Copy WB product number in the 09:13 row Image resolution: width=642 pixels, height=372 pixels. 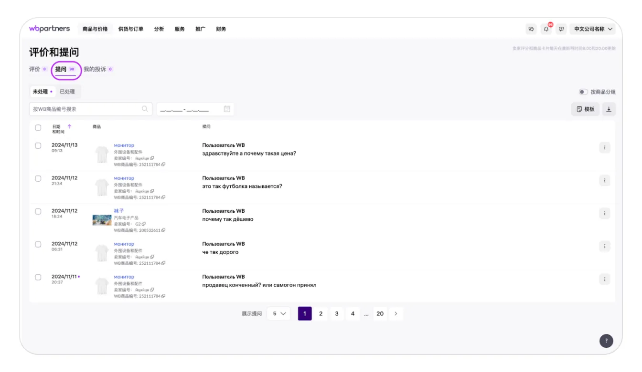point(163,165)
